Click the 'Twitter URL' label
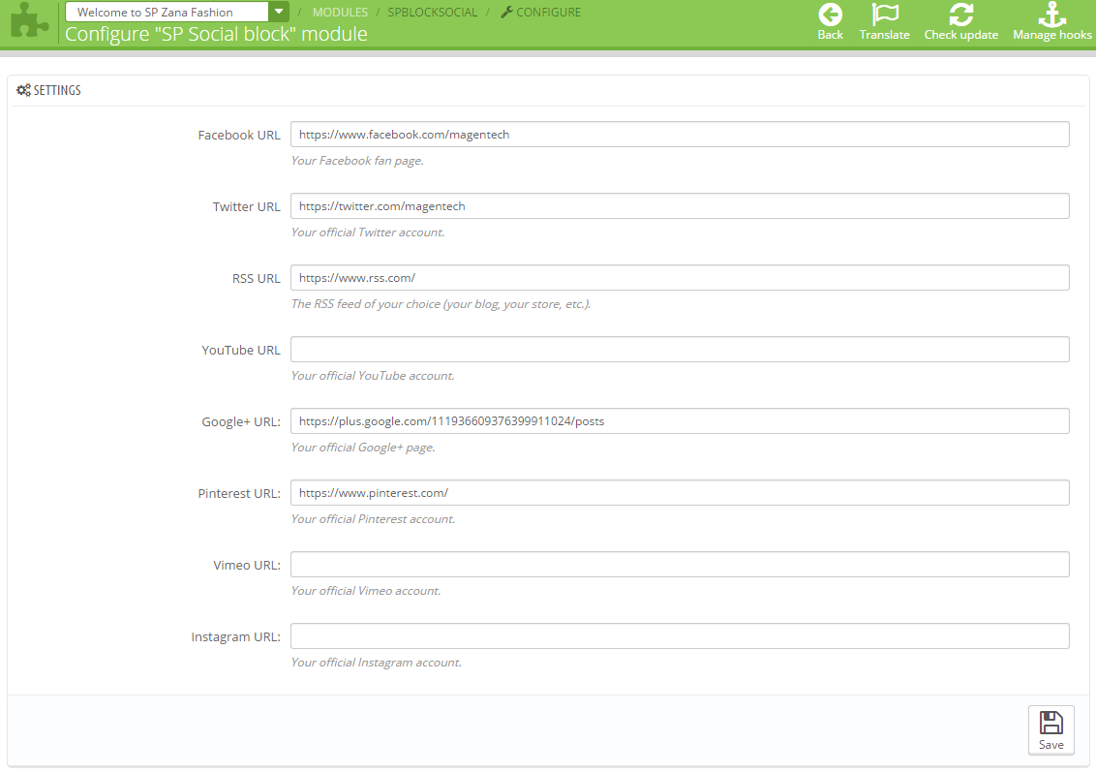 [x=246, y=206]
